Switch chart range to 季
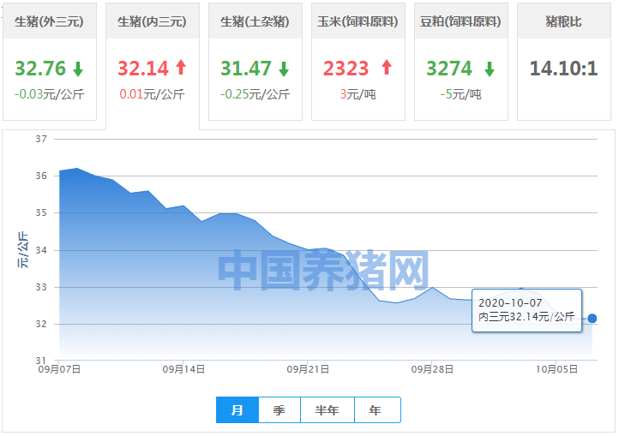The height and width of the screenshot is (436, 619). (279, 410)
